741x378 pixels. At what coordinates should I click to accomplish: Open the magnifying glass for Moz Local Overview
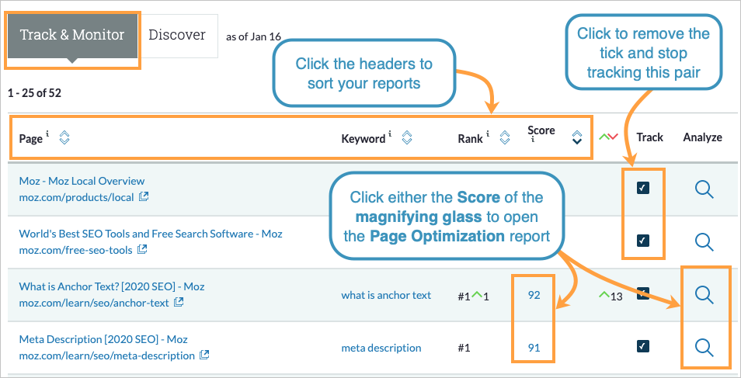point(704,188)
